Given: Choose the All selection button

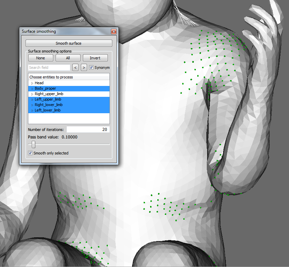Looking at the screenshot, I should click(x=68, y=58).
